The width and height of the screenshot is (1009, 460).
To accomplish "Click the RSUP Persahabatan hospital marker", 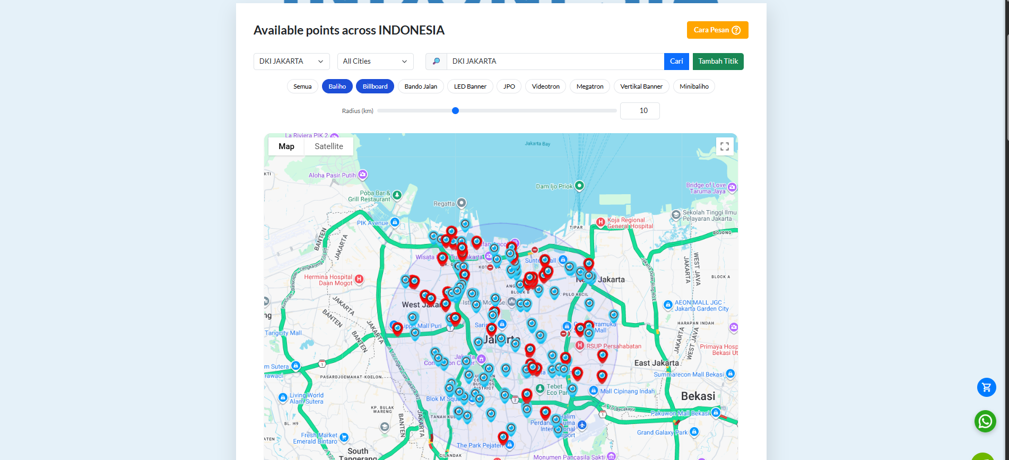I will [x=580, y=345].
